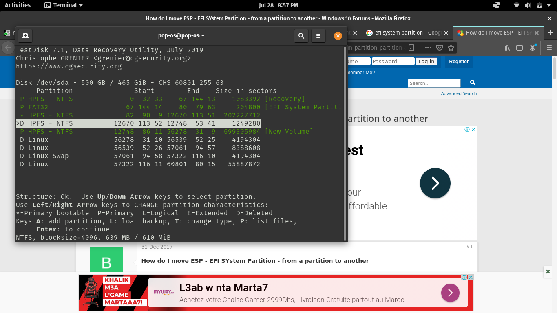Open the network status icon in the top bar
Viewport: 557px width, 313px height.
click(x=517, y=5)
